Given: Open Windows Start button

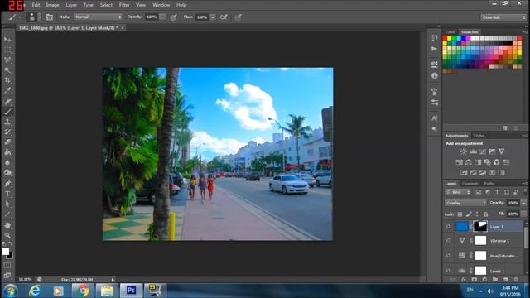Looking at the screenshot, I should pyautogui.click(x=11, y=291).
